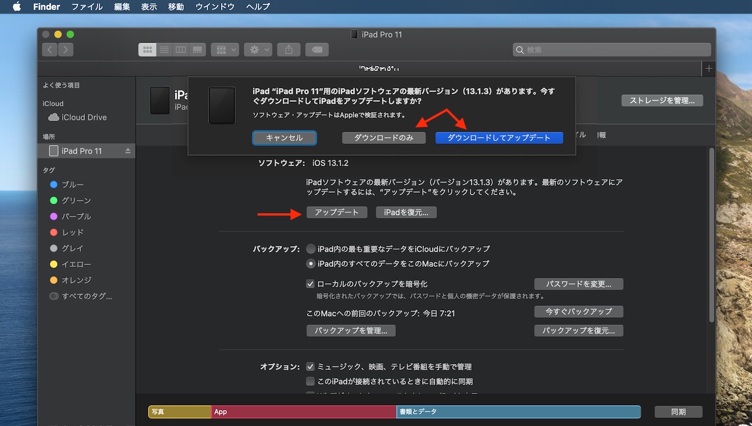Screen dimensions: 752x426
Task: Click the search field in Finder
Action: [x=612, y=49]
